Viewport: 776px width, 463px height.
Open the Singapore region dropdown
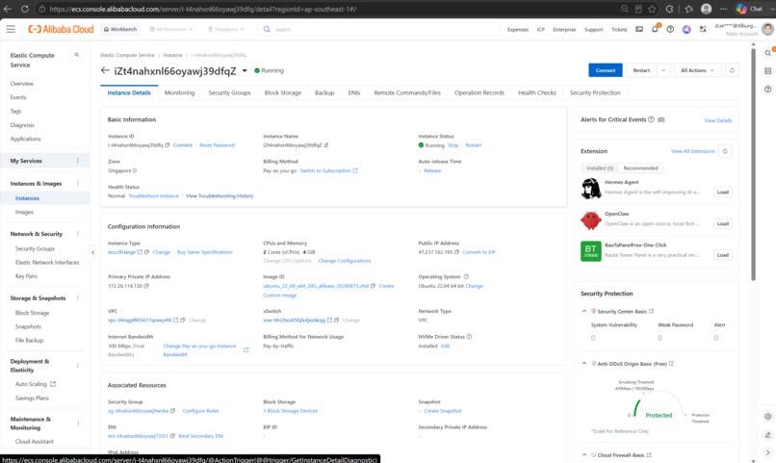[x=226, y=29]
